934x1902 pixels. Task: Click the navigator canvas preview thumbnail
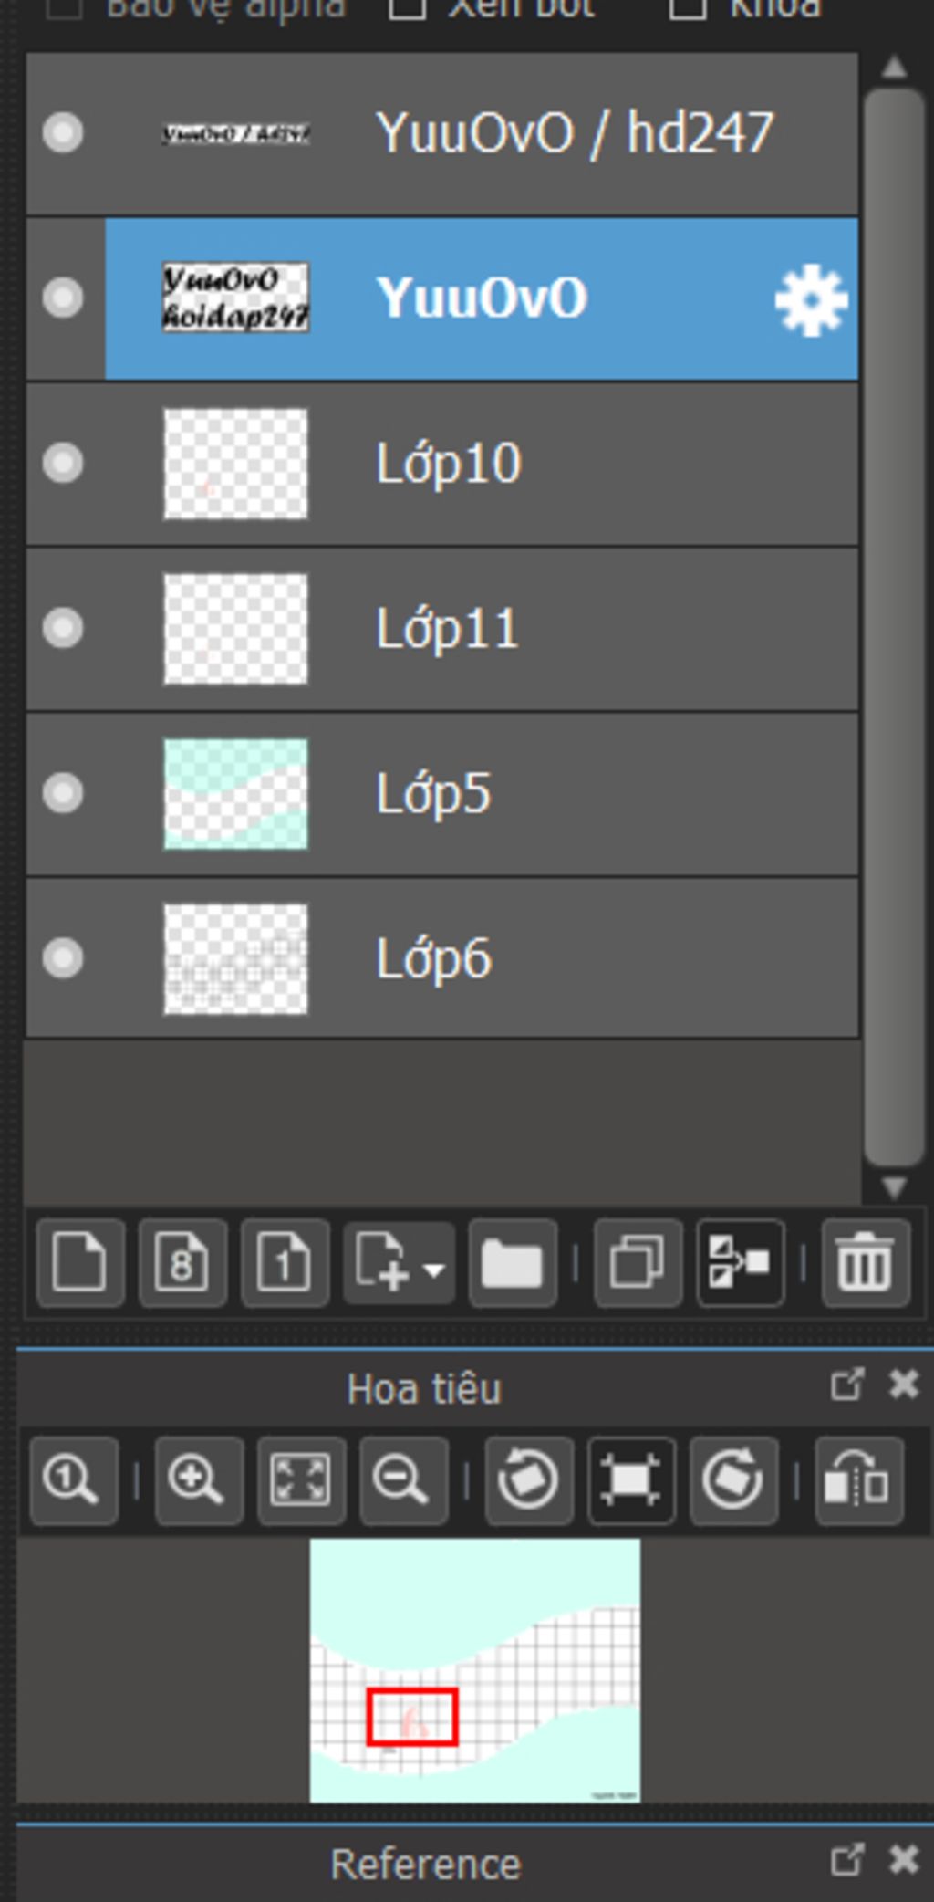click(x=474, y=1670)
